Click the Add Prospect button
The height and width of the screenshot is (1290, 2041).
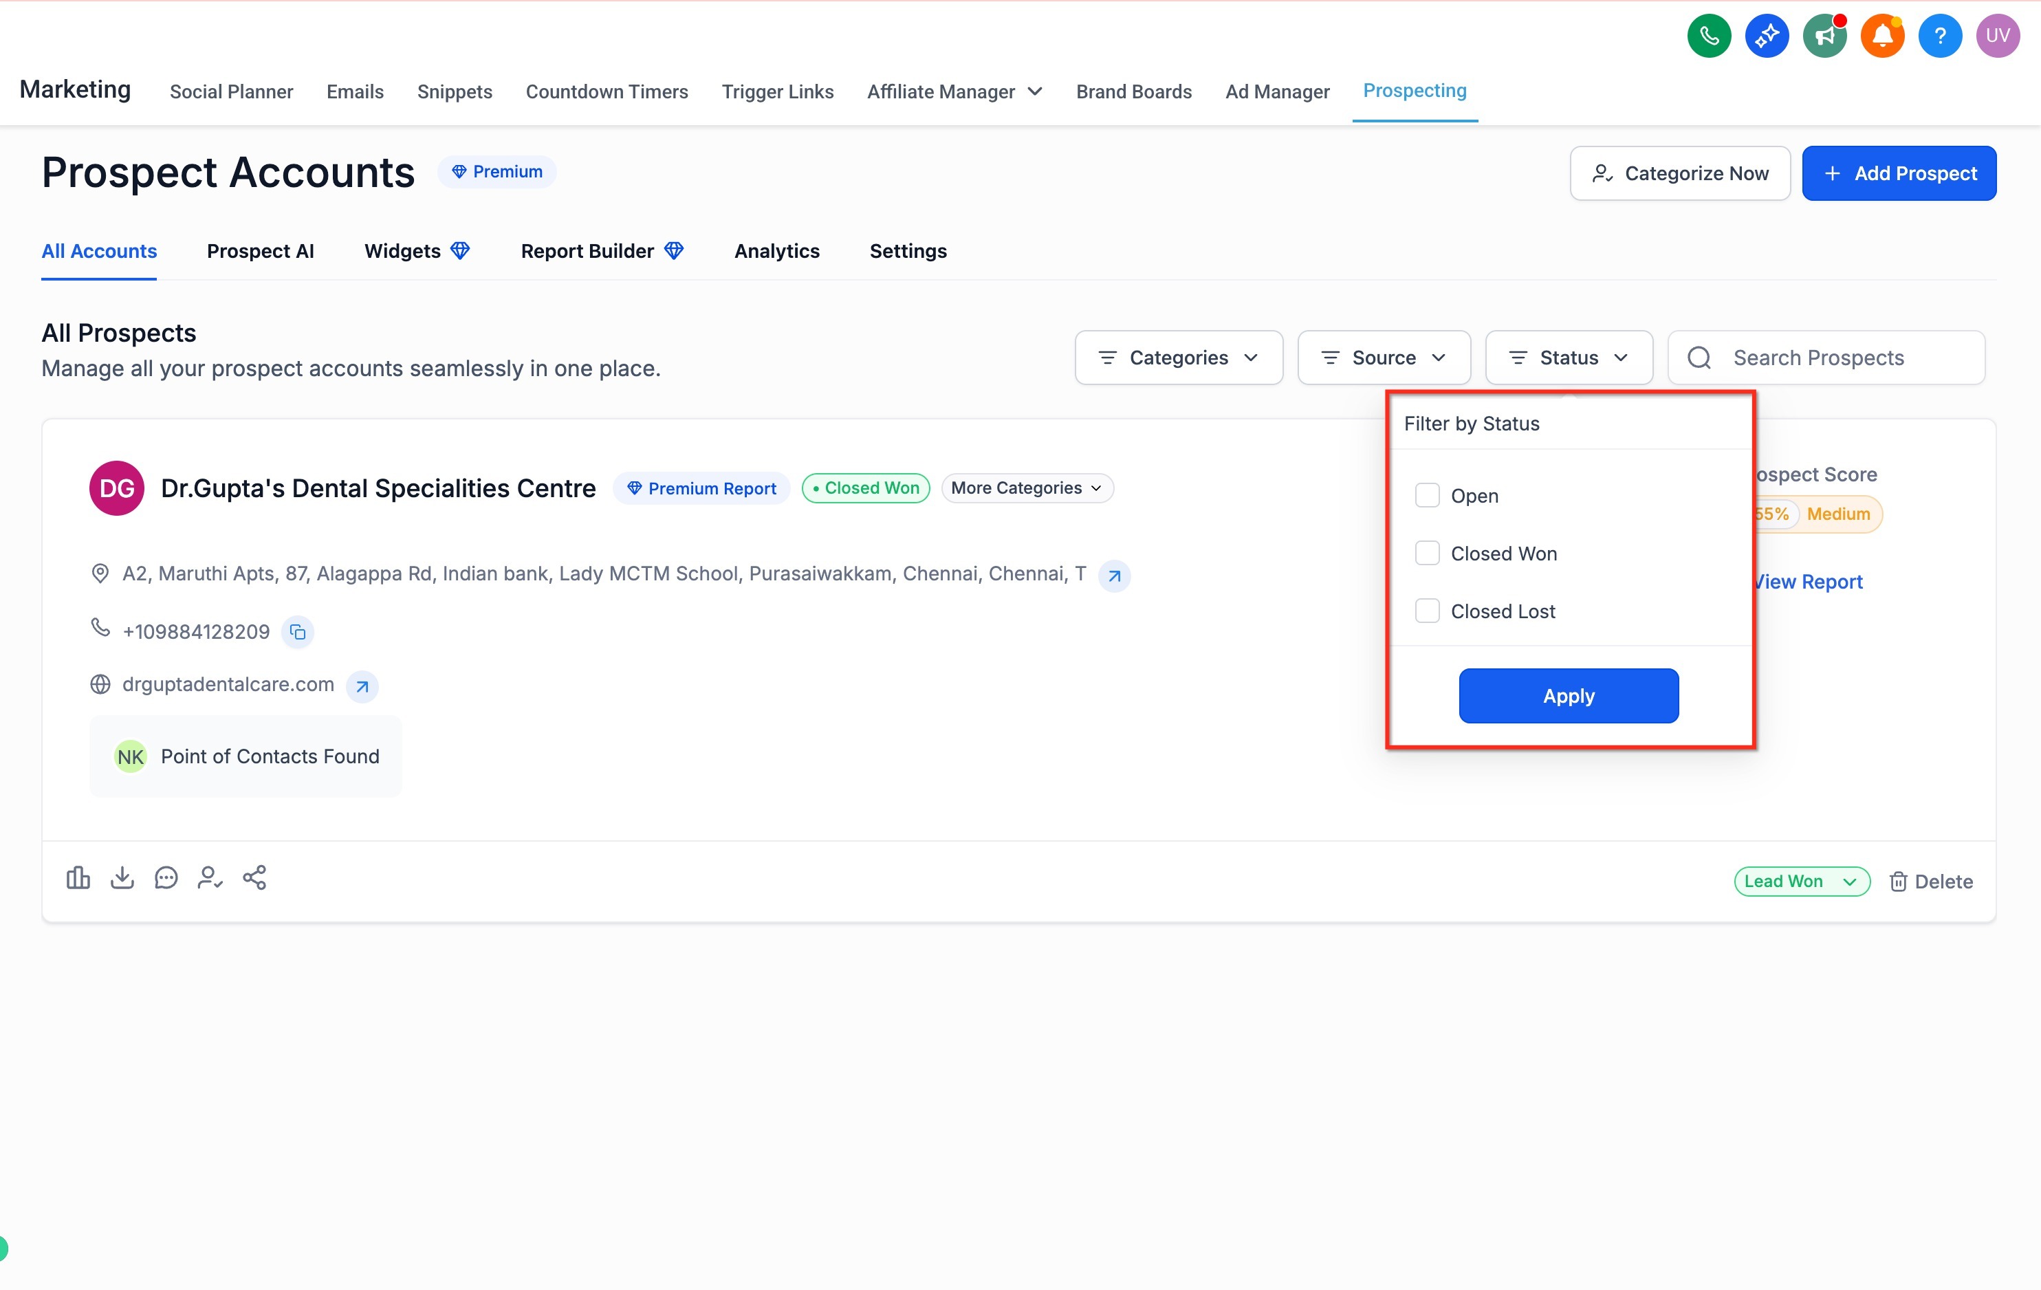[1899, 174]
